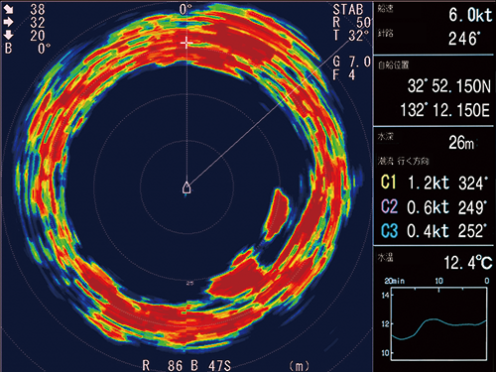Click the F 4 setting
This screenshot has width=496, height=372.
344,74
